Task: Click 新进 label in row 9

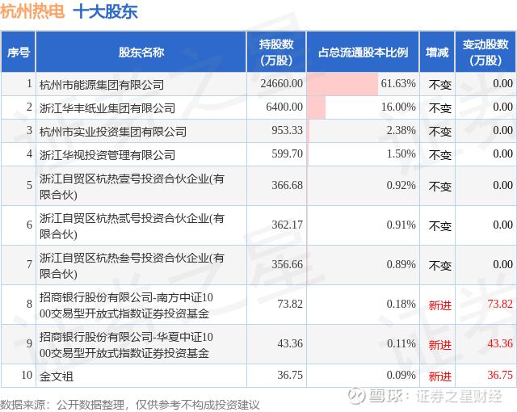Action: tap(439, 345)
